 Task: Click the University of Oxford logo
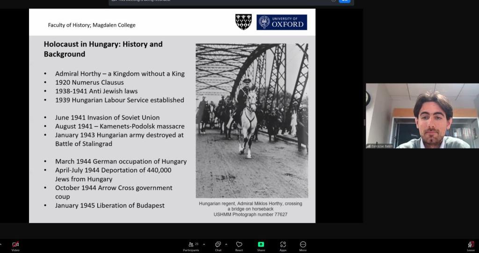tap(282, 22)
